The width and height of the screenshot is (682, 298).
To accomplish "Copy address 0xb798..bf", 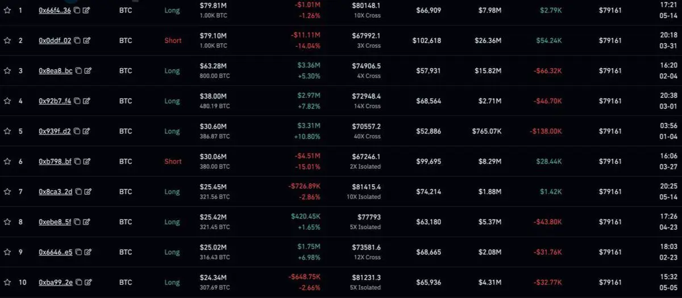I will (x=78, y=162).
